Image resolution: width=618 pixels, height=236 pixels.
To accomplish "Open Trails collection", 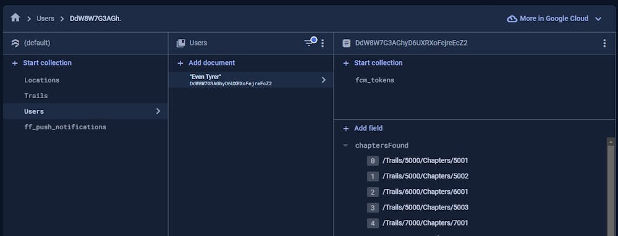I will pyautogui.click(x=36, y=96).
